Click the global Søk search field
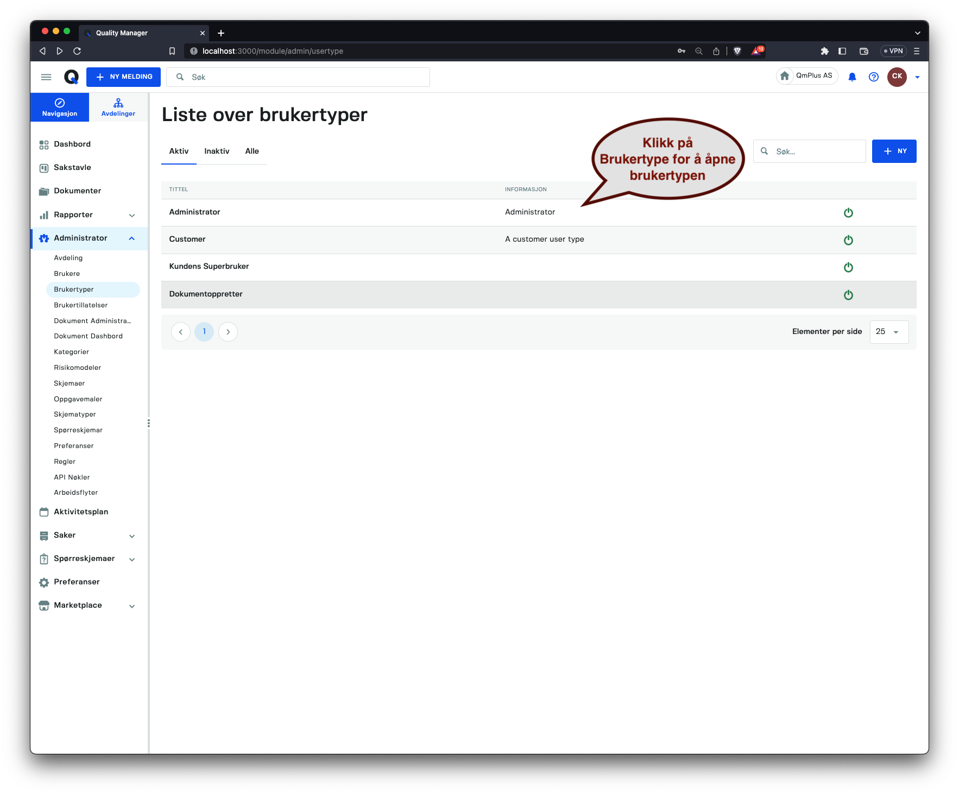This screenshot has height=794, width=959. (x=298, y=77)
